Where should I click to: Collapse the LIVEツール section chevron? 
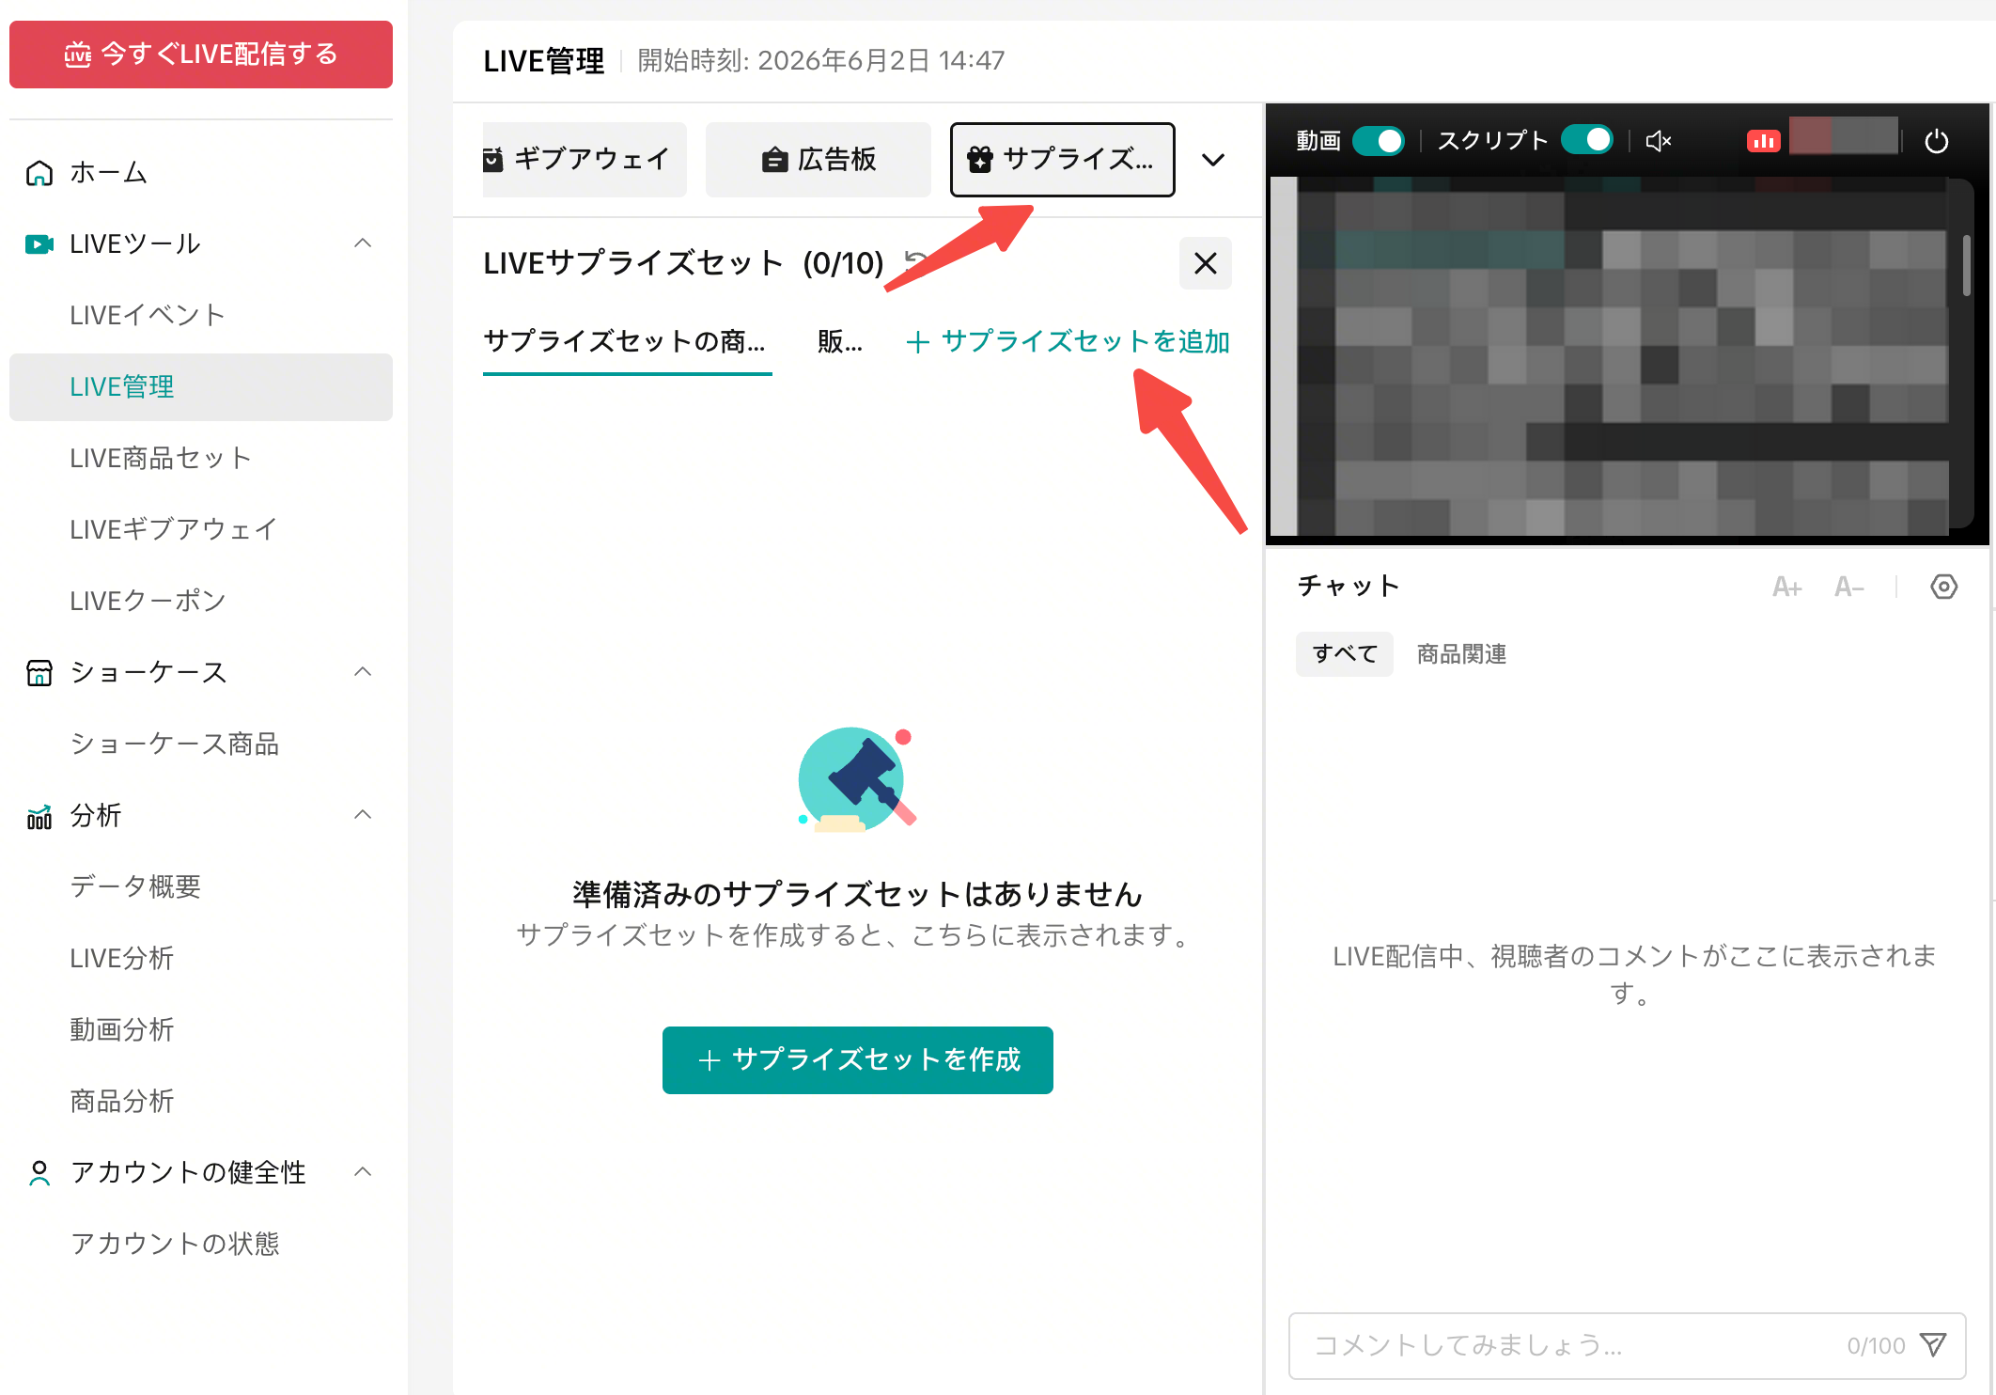click(x=363, y=243)
